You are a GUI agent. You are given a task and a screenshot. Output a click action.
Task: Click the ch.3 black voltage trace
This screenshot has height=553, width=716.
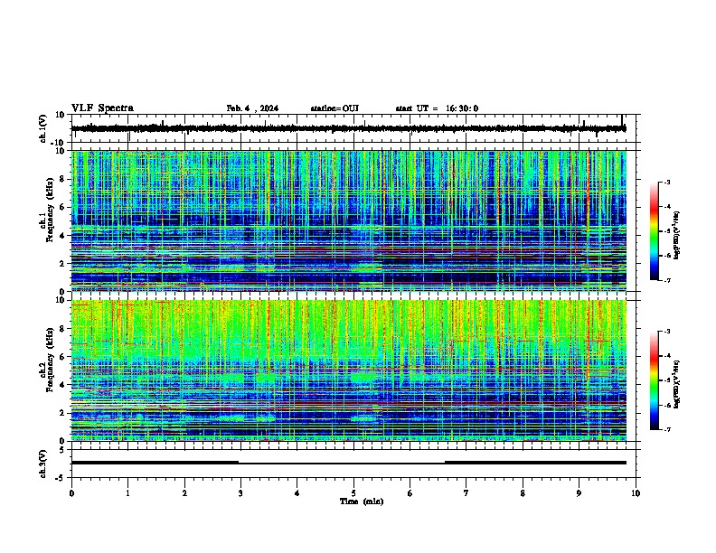pyautogui.click(x=348, y=463)
